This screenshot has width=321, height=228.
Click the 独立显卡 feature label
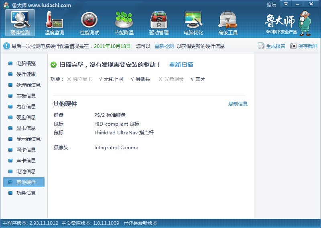click(x=83, y=79)
